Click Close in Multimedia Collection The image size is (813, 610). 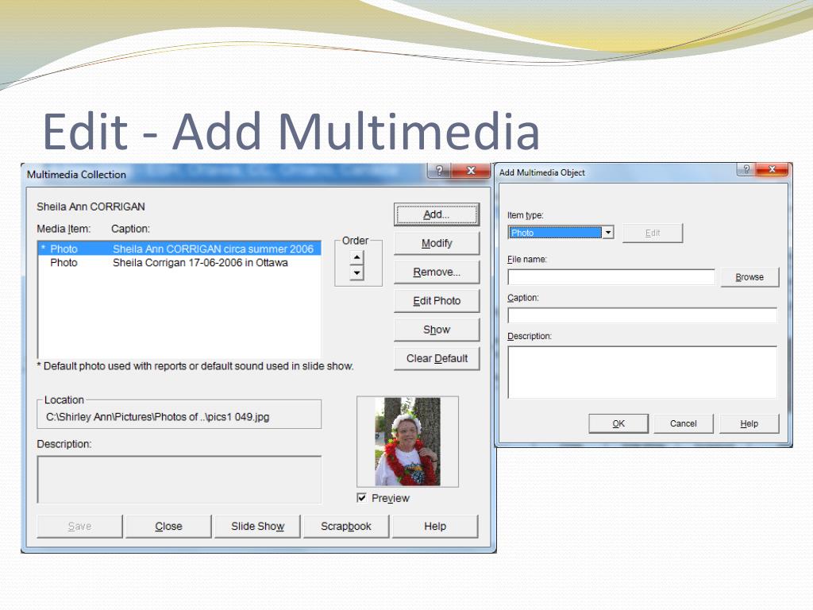click(168, 527)
